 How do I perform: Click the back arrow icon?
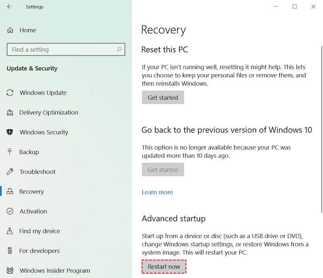[10, 6]
